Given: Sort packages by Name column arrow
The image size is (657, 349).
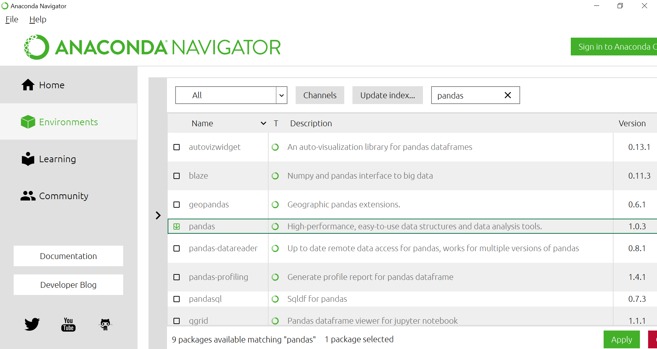Looking at the screenshot, I should (263, 123).
